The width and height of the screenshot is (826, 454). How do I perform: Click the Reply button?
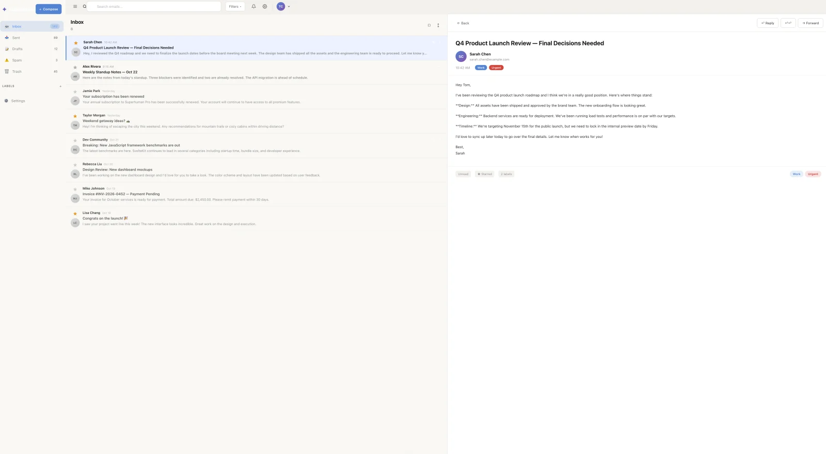pyautogui.click(x=768, y=23)
